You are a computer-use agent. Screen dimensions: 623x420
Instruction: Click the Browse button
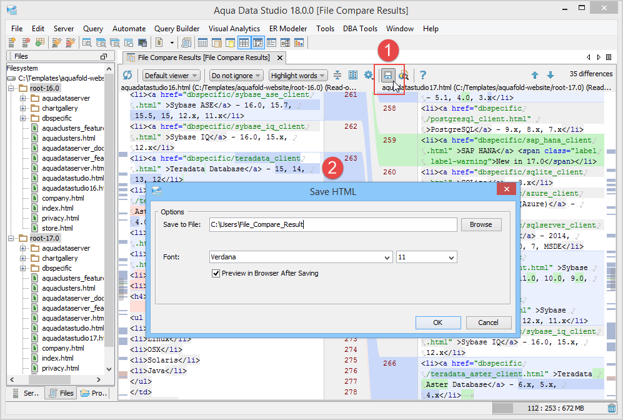coord(481,224)
